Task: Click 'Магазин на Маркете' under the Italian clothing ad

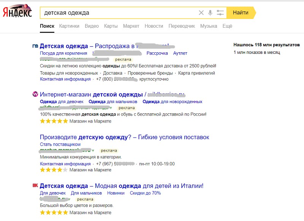Action: coord(90,213)
